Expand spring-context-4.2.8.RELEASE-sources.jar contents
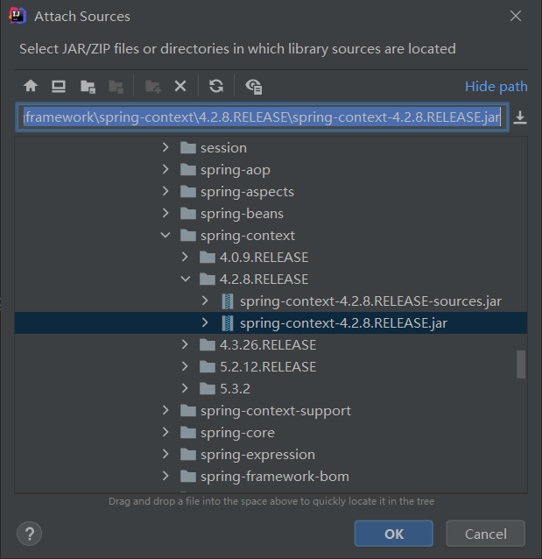 (x=205, y=301)
